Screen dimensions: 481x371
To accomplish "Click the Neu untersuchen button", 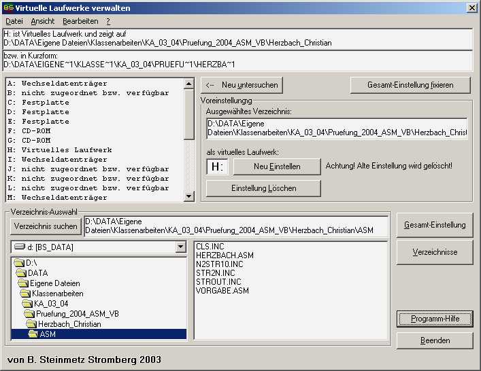I will pos(242,85).
